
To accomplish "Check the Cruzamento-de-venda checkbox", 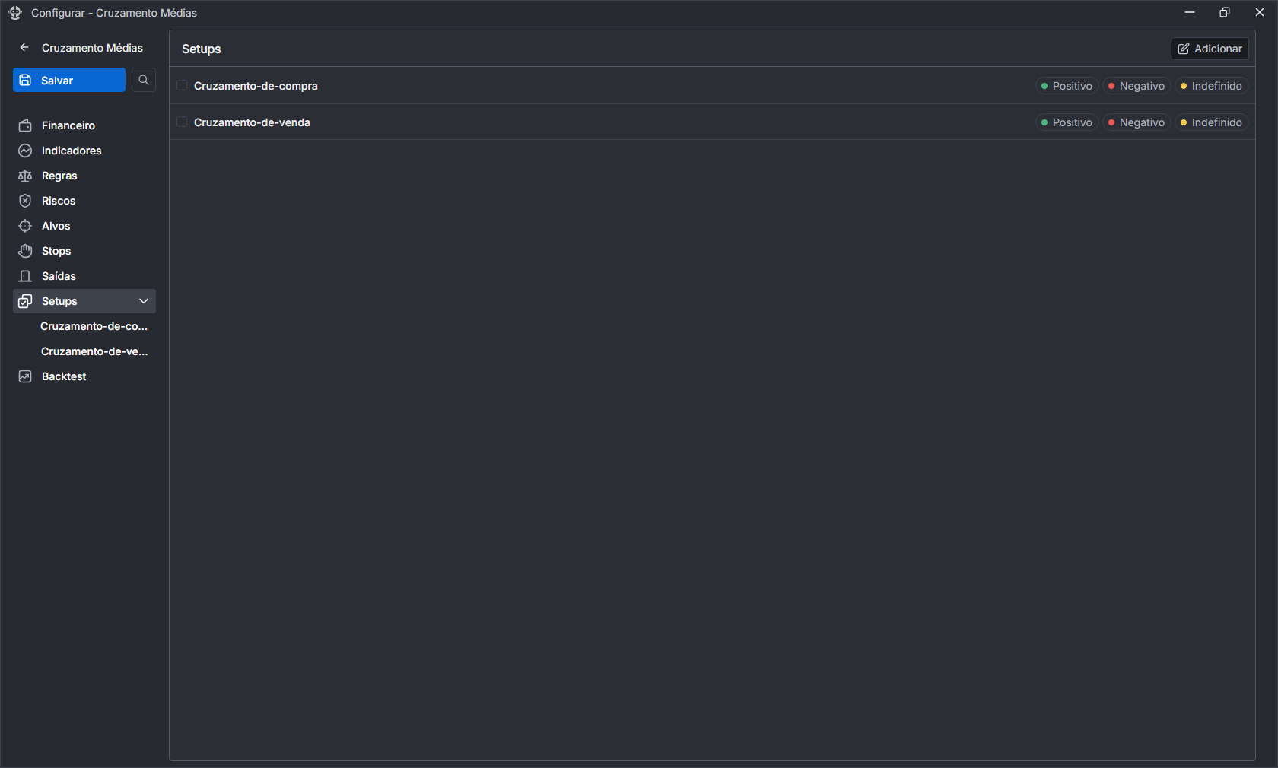I will 182,122.
